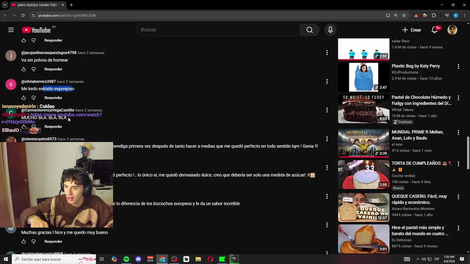Viewport: 470px width, 264px height.
Task: Open the Windows notification center icon
Action: pyautogui.click(x=462, y=259)
